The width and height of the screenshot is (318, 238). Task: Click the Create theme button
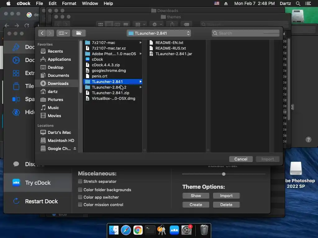click(196, 205)
